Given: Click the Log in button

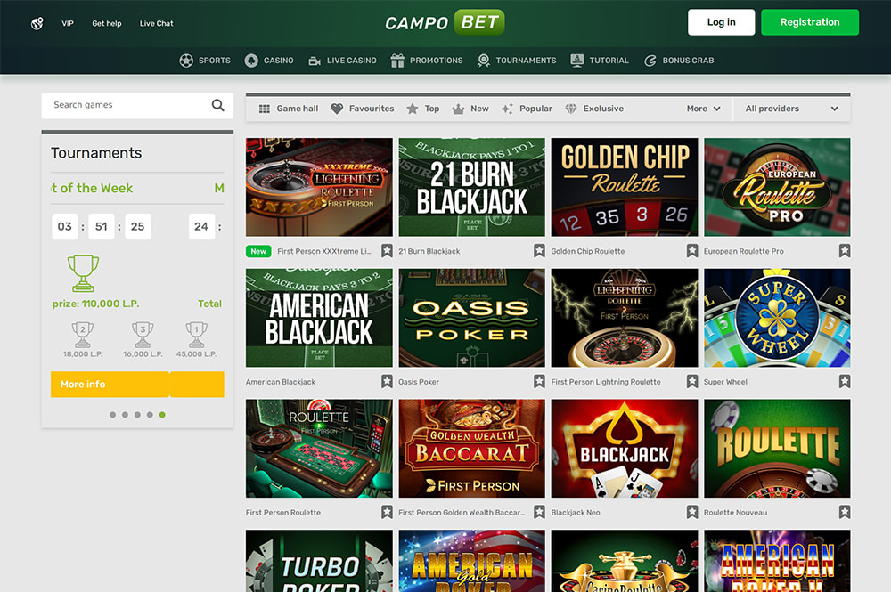Looking at the screenshot, I should click(x=721, y=22).
